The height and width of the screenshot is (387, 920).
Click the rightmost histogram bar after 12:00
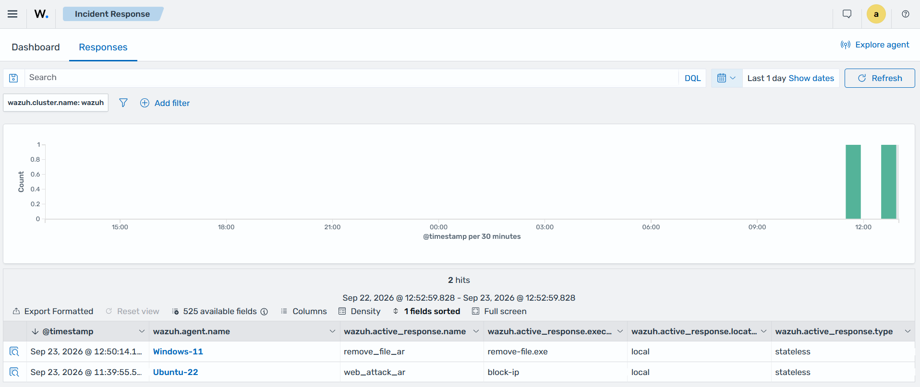889,182
